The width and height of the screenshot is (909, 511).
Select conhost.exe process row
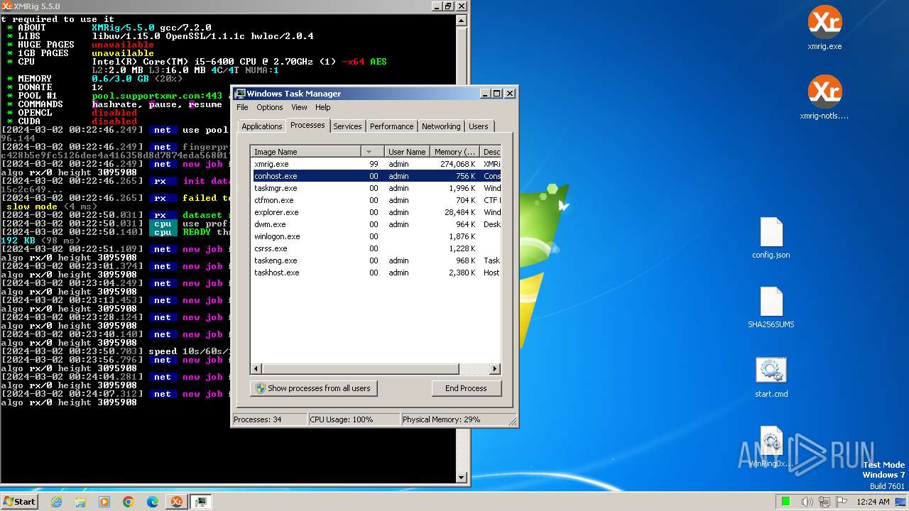click(x=376, y=176)
